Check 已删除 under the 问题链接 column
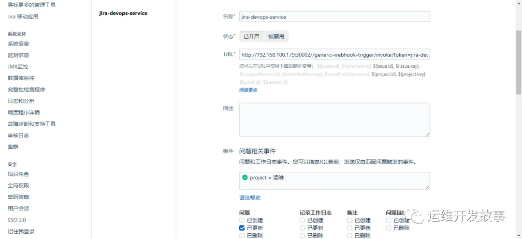 (x=389, y=228)
